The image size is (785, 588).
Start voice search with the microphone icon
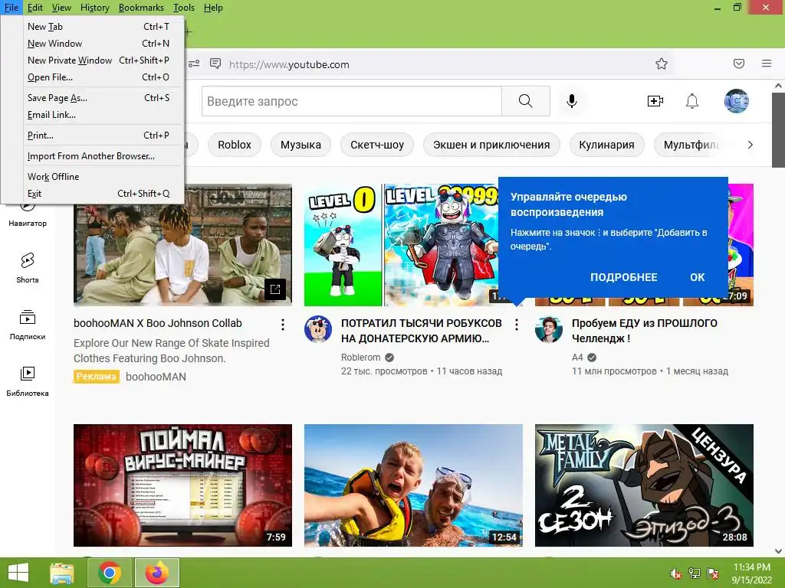(572, 101)
